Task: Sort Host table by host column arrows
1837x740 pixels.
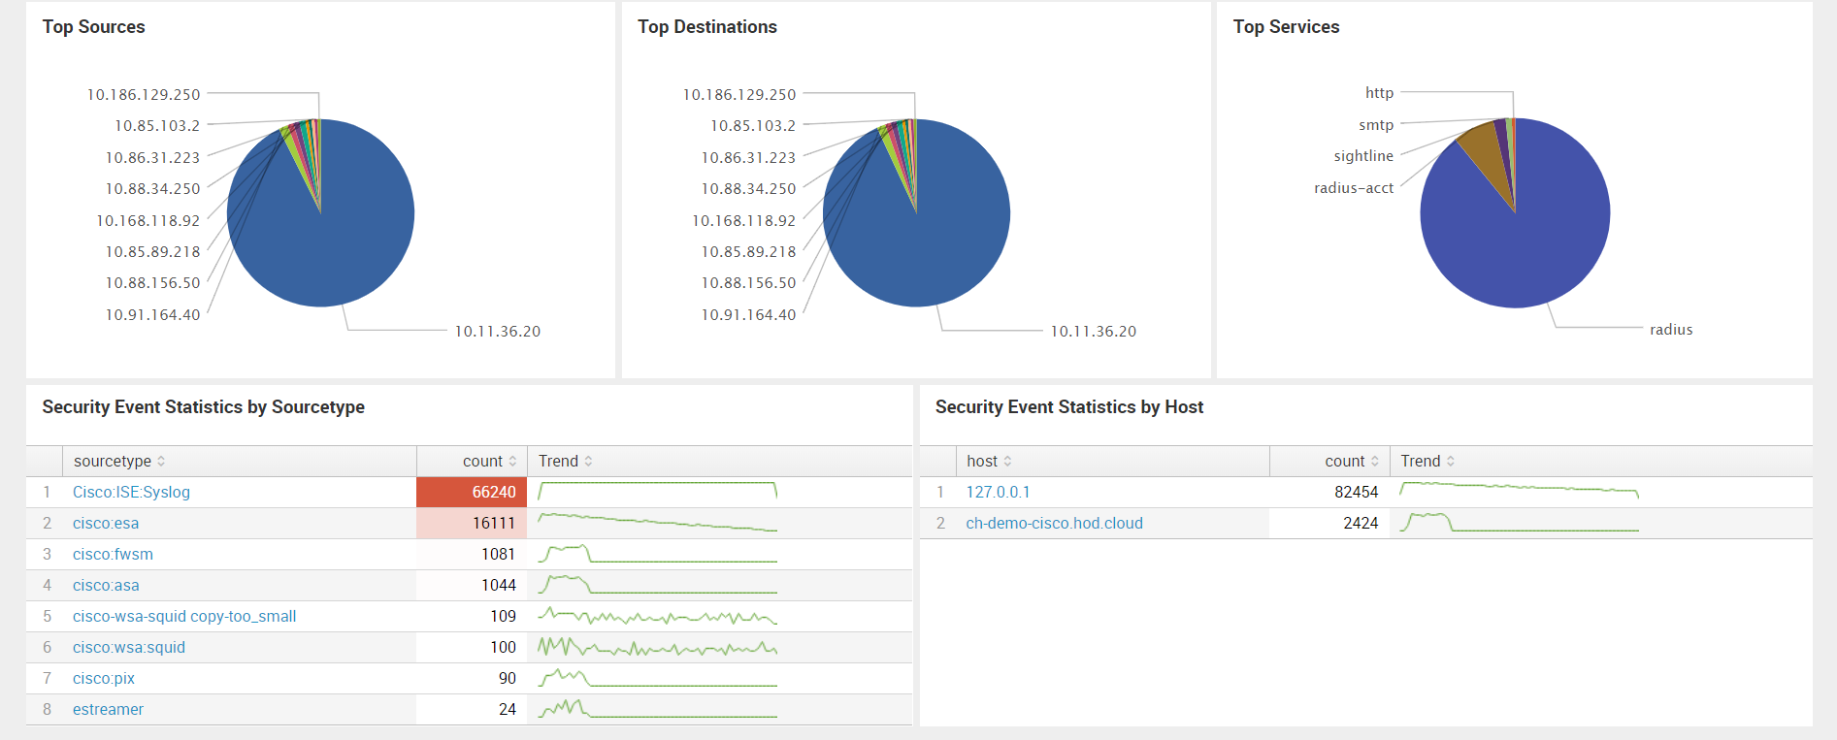Action: [1007, 462]
